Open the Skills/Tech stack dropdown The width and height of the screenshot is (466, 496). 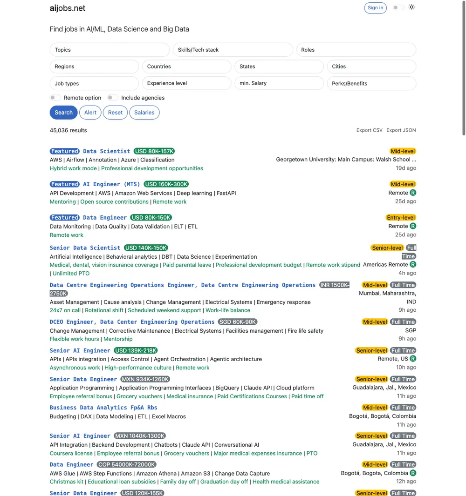pyautogui.click(x=233, y=50)
